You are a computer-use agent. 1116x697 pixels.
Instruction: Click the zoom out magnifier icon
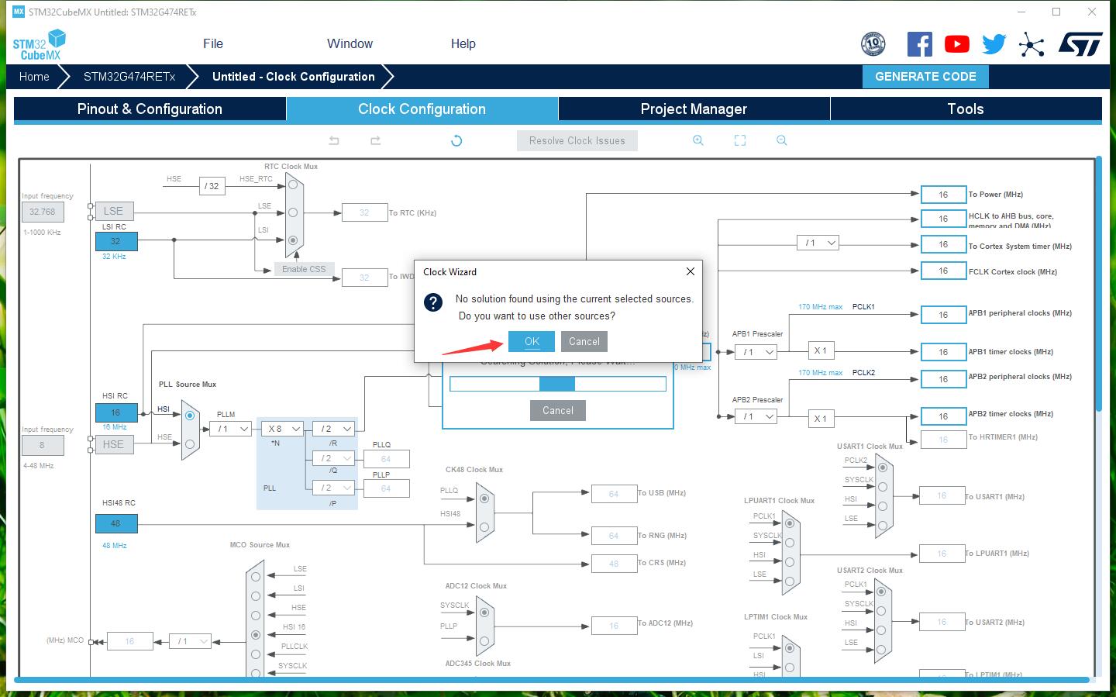781,140
